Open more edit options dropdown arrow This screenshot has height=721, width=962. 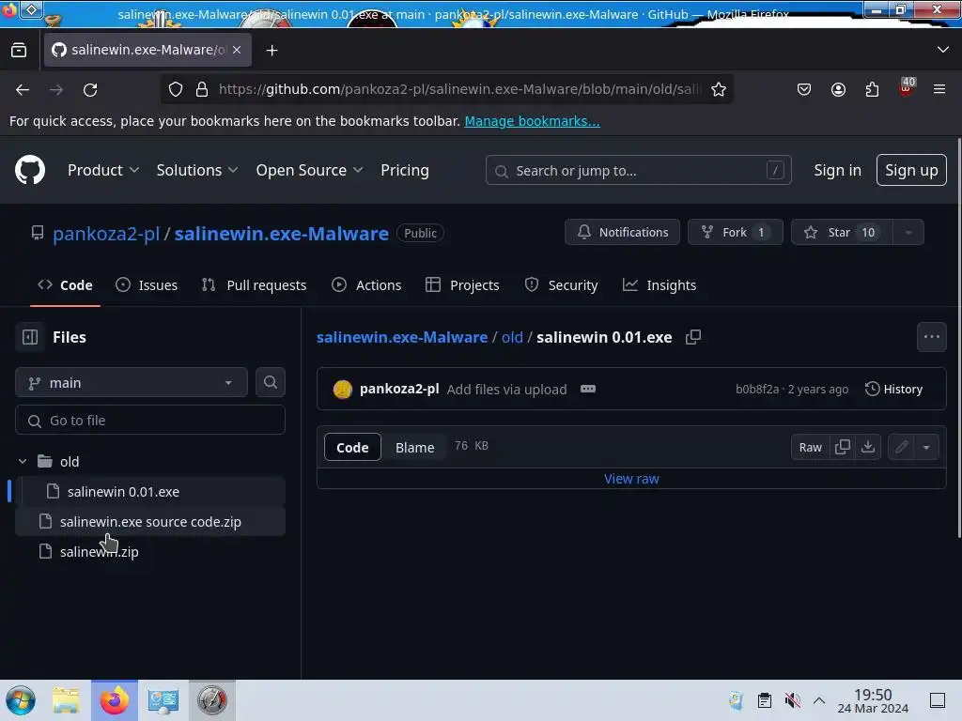point(926,447)
